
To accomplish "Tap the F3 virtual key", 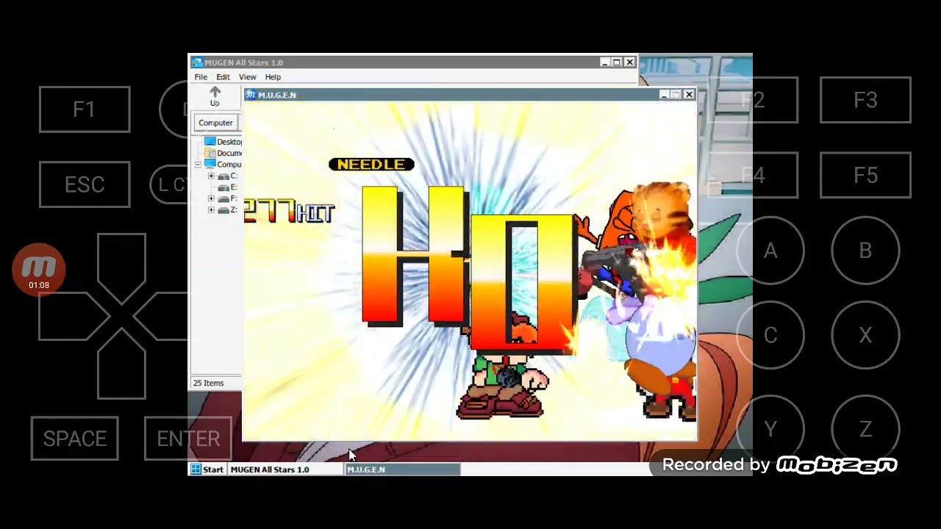I will point(865,100).
